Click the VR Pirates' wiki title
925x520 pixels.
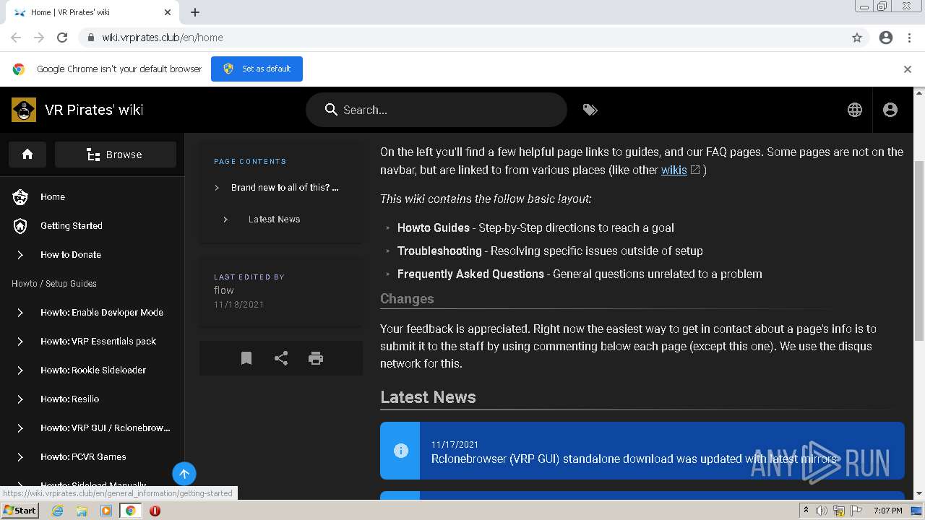point(94,110)
